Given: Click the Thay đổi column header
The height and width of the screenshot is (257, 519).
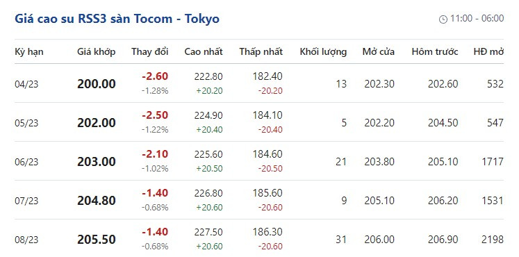Looking at the screenshot, I should pos(149,51).
